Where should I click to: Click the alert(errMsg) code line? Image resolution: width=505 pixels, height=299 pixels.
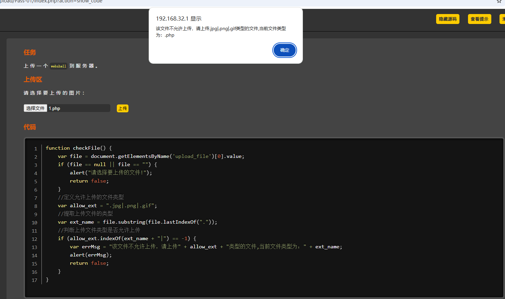(91, 255)
